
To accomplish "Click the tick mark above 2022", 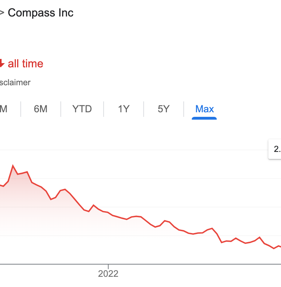I will click(108, 266).
